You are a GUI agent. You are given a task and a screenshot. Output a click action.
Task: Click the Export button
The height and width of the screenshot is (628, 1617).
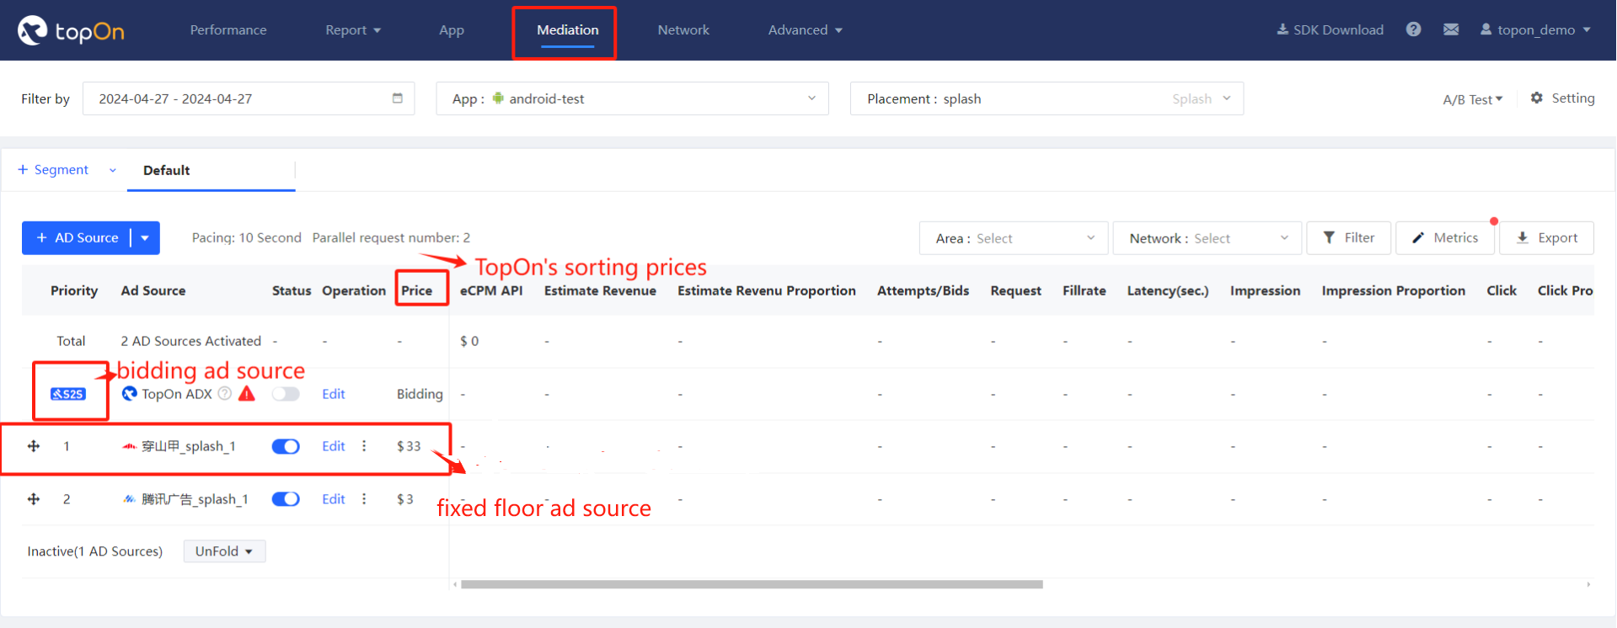pyautogui.click(x=1547, y=238)
